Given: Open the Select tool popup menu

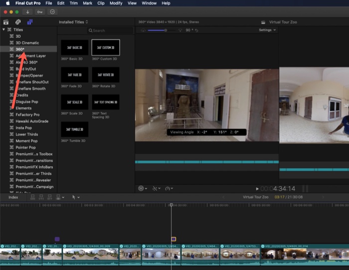Looking at the screenshot, I should coord(76,197).
